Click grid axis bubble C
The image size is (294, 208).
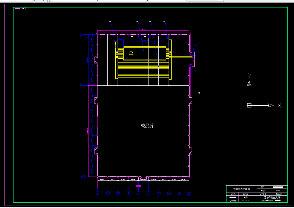80,35
